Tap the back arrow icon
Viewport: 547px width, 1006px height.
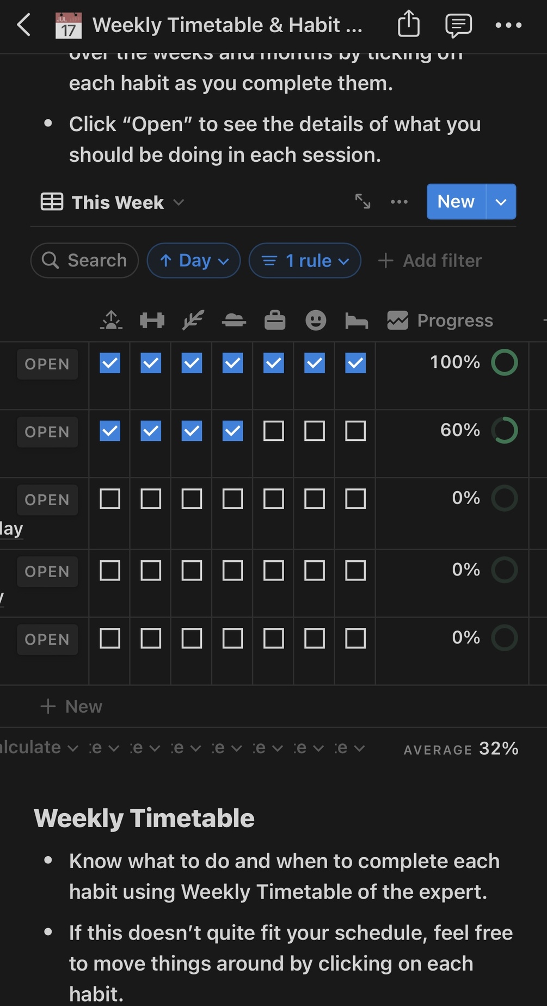click(24, 25)
